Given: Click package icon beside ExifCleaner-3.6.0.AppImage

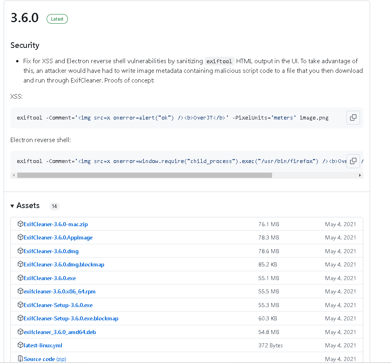Looking at the screenshot, I should point(20,237).
